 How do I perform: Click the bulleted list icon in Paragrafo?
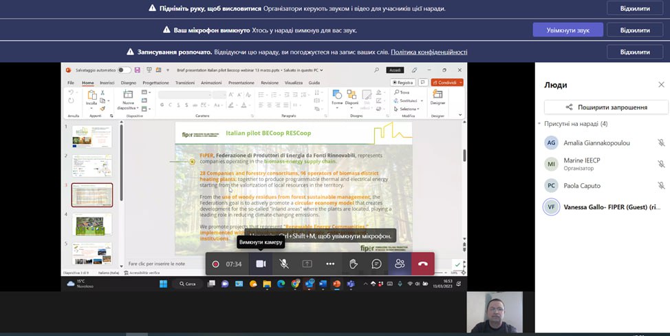(261, 94)
